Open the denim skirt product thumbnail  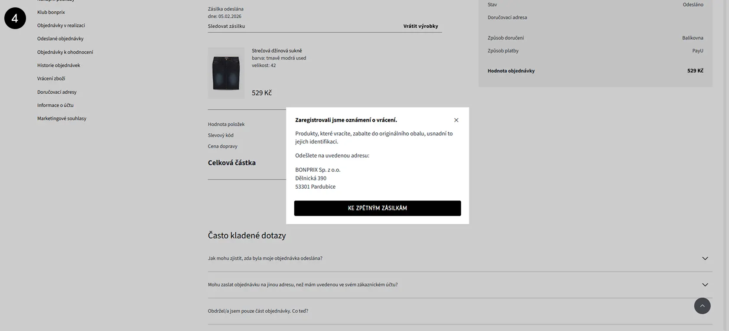(x=226, y=73)
